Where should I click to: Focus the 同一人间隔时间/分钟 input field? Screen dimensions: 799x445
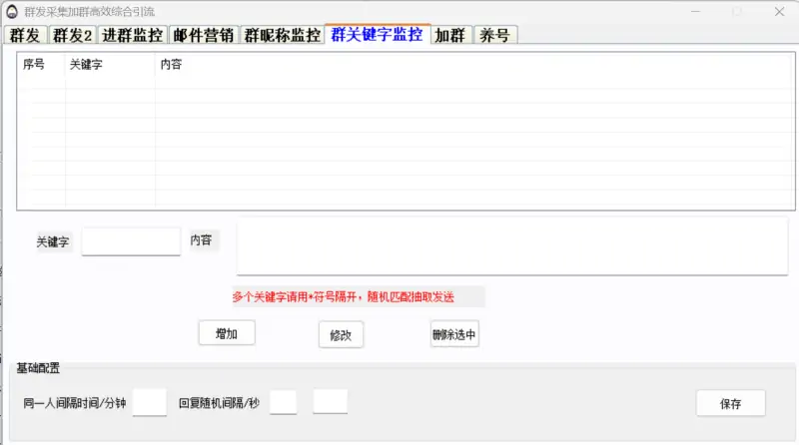click(x=150, y=403)
